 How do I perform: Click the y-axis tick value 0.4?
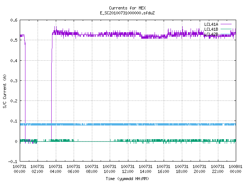point(14,61)
